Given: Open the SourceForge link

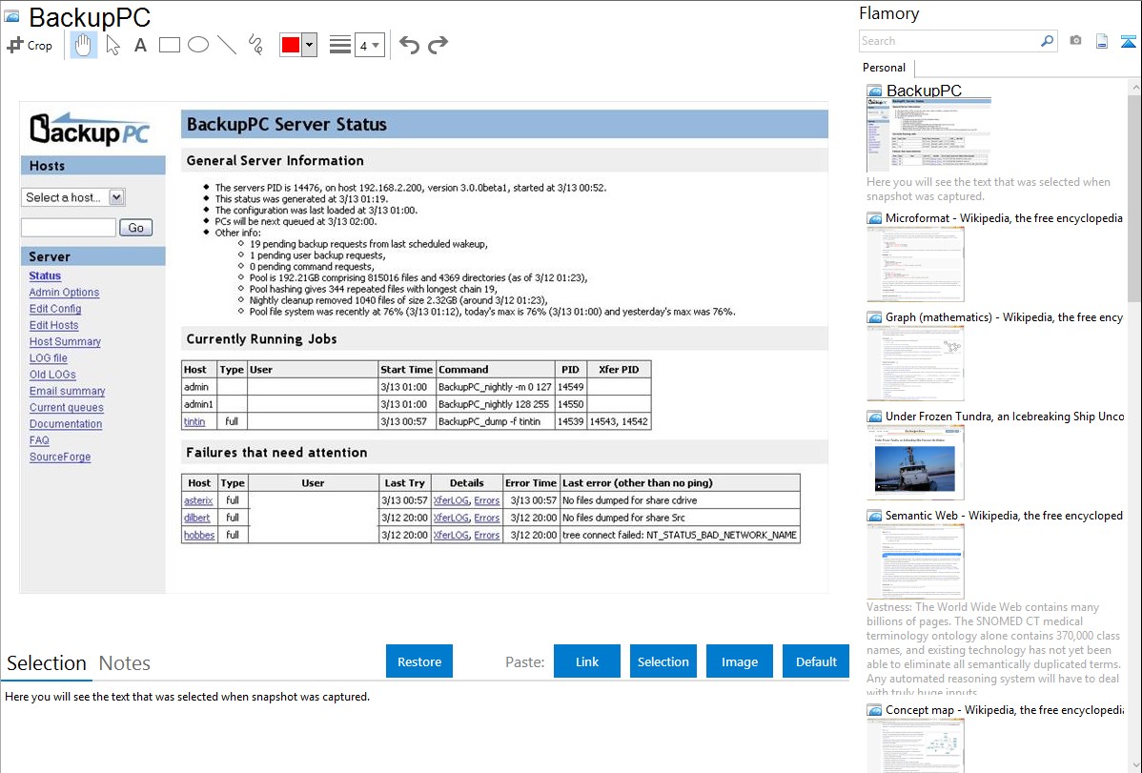Looking at the screenshot, I should (60, 458).
